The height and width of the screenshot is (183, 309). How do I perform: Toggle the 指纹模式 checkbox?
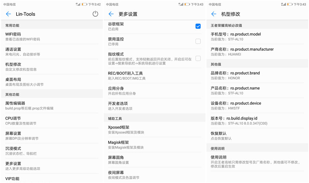[198, 58]
